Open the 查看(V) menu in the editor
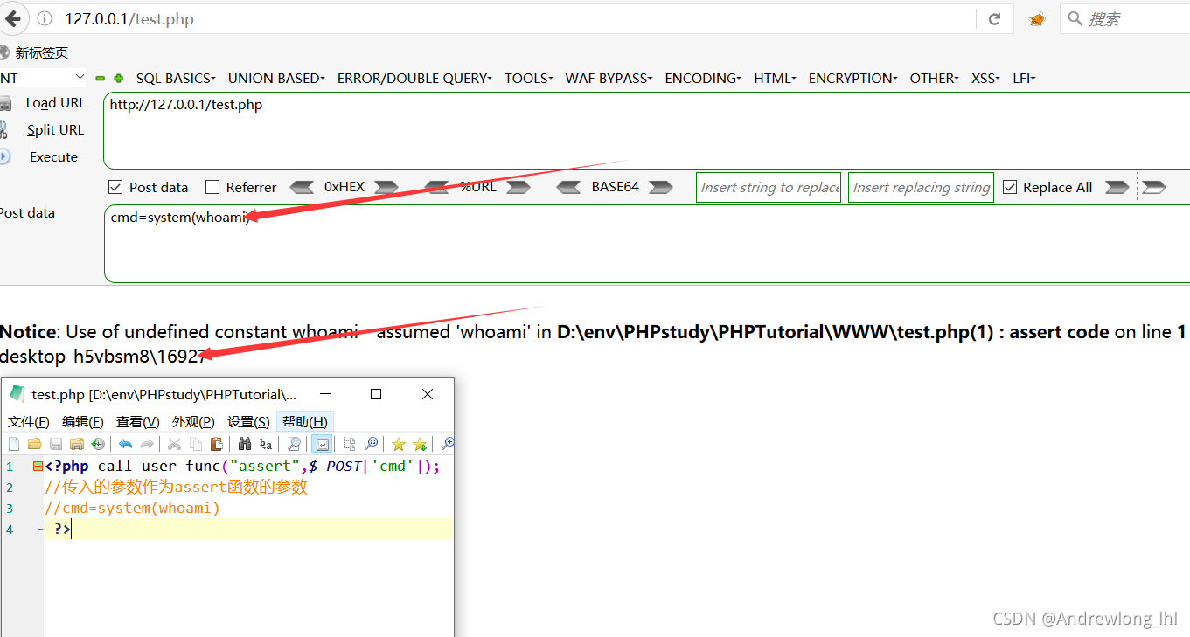Screen dimensions: 1190x637 [138, 421]
